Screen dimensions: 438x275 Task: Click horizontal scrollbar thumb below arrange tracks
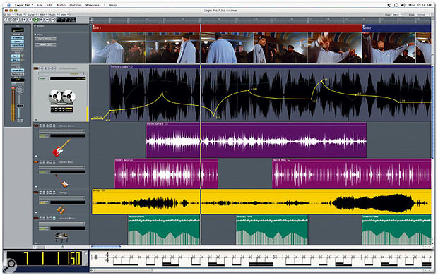point(106,247)
